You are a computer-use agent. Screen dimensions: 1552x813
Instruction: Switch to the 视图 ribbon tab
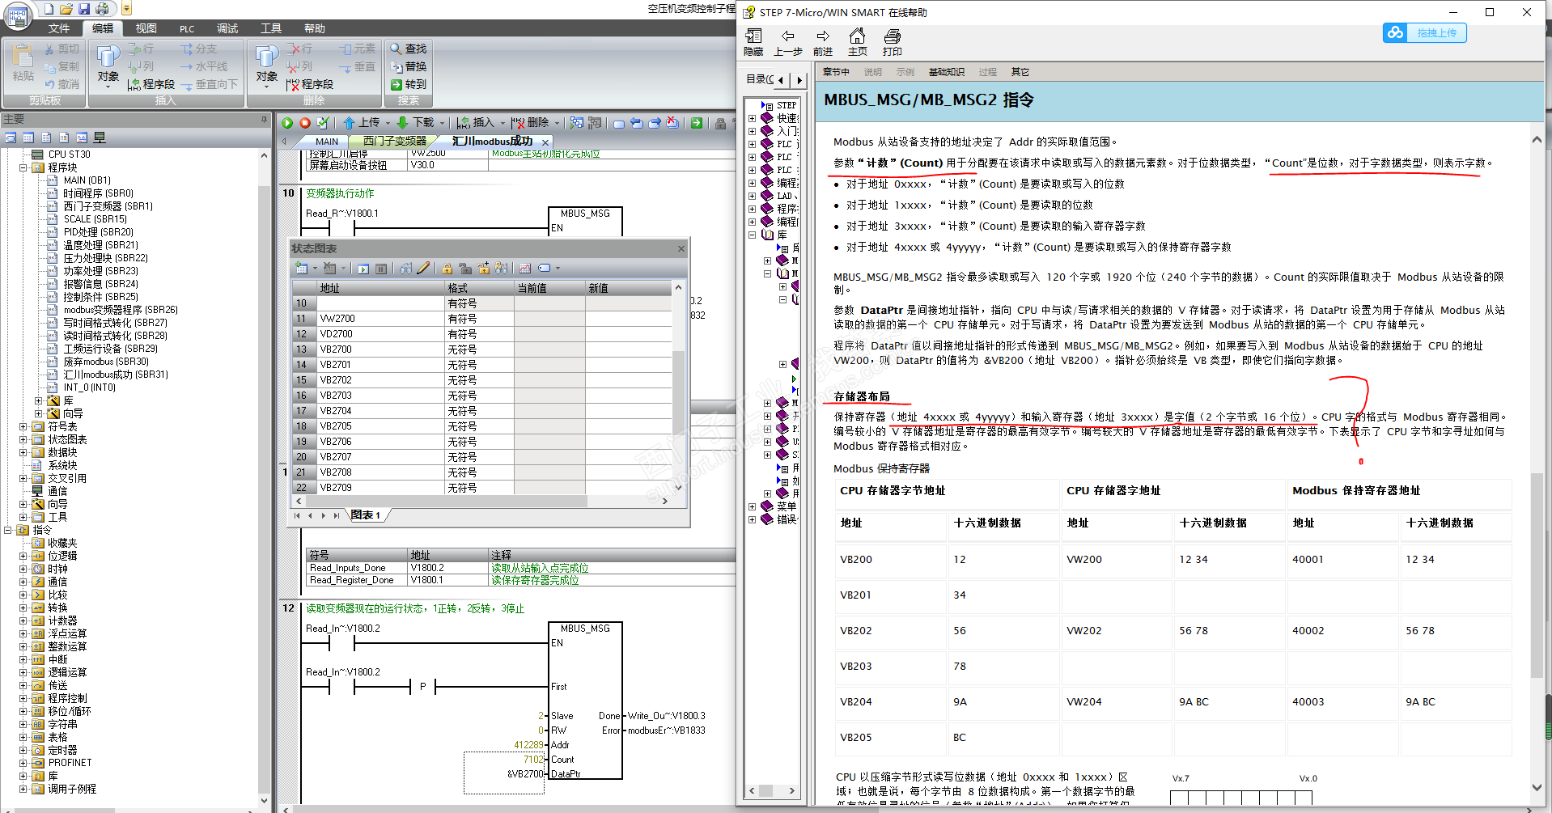146,28
